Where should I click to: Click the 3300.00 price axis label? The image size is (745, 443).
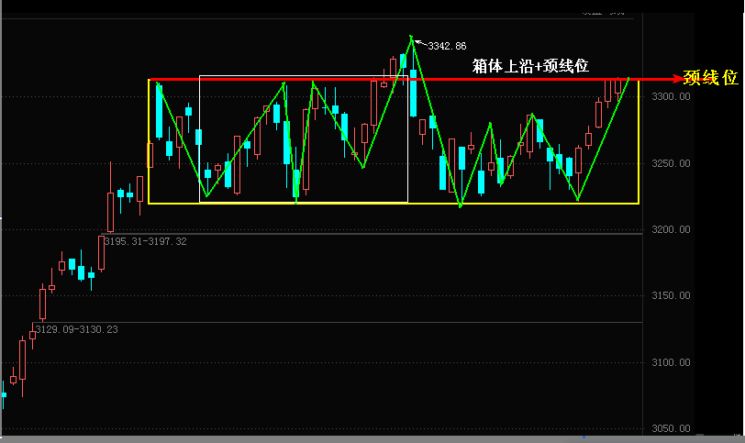671,97
